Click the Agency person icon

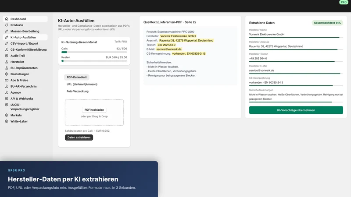tap(7, 92)
